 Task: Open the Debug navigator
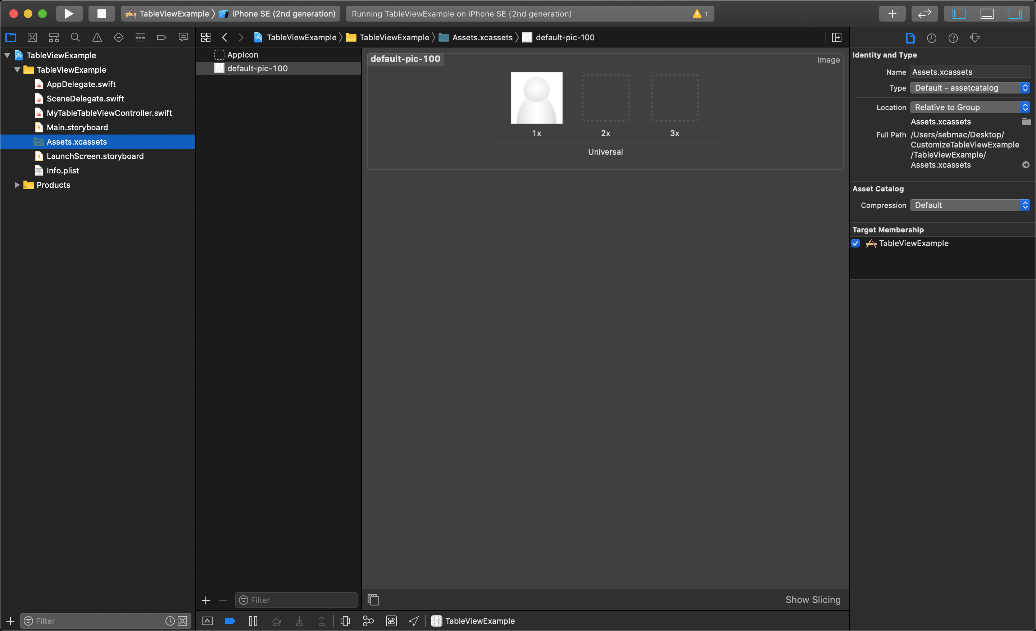[x=140, y=37]
